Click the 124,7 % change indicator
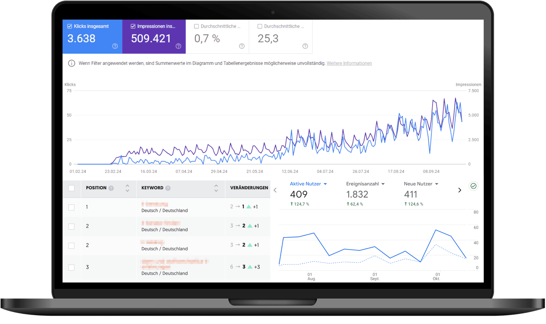The image size is (546, 324). 300,204
